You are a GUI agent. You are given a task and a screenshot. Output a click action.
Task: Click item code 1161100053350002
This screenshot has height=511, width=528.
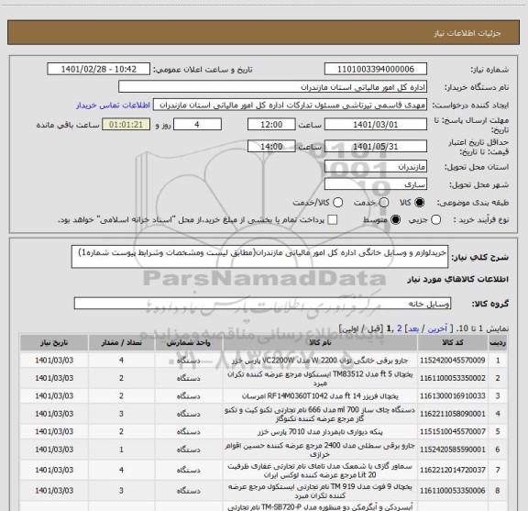[453, 378]
